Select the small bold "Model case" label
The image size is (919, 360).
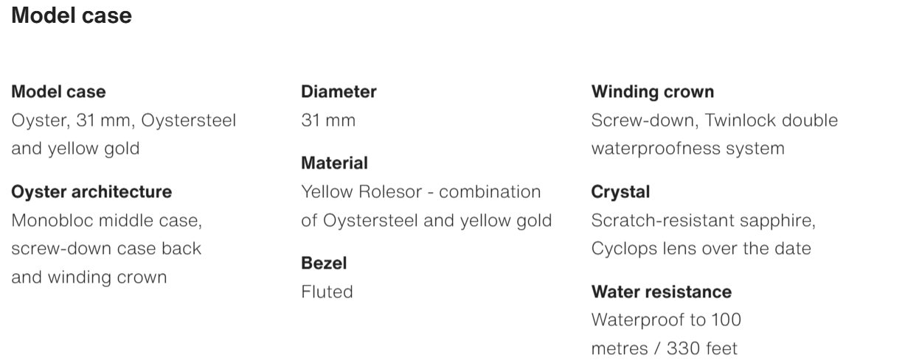coord(58,92)
